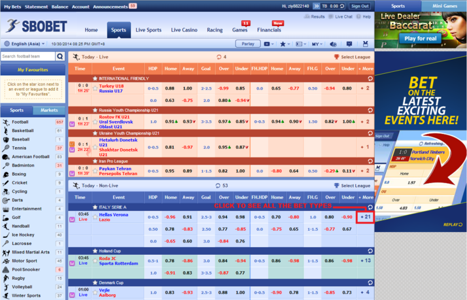
Task: Click the Football sport icon
Action: [6, 122]
